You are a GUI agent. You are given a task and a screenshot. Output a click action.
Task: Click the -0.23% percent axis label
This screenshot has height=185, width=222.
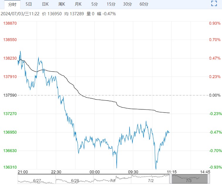point(216,114)
